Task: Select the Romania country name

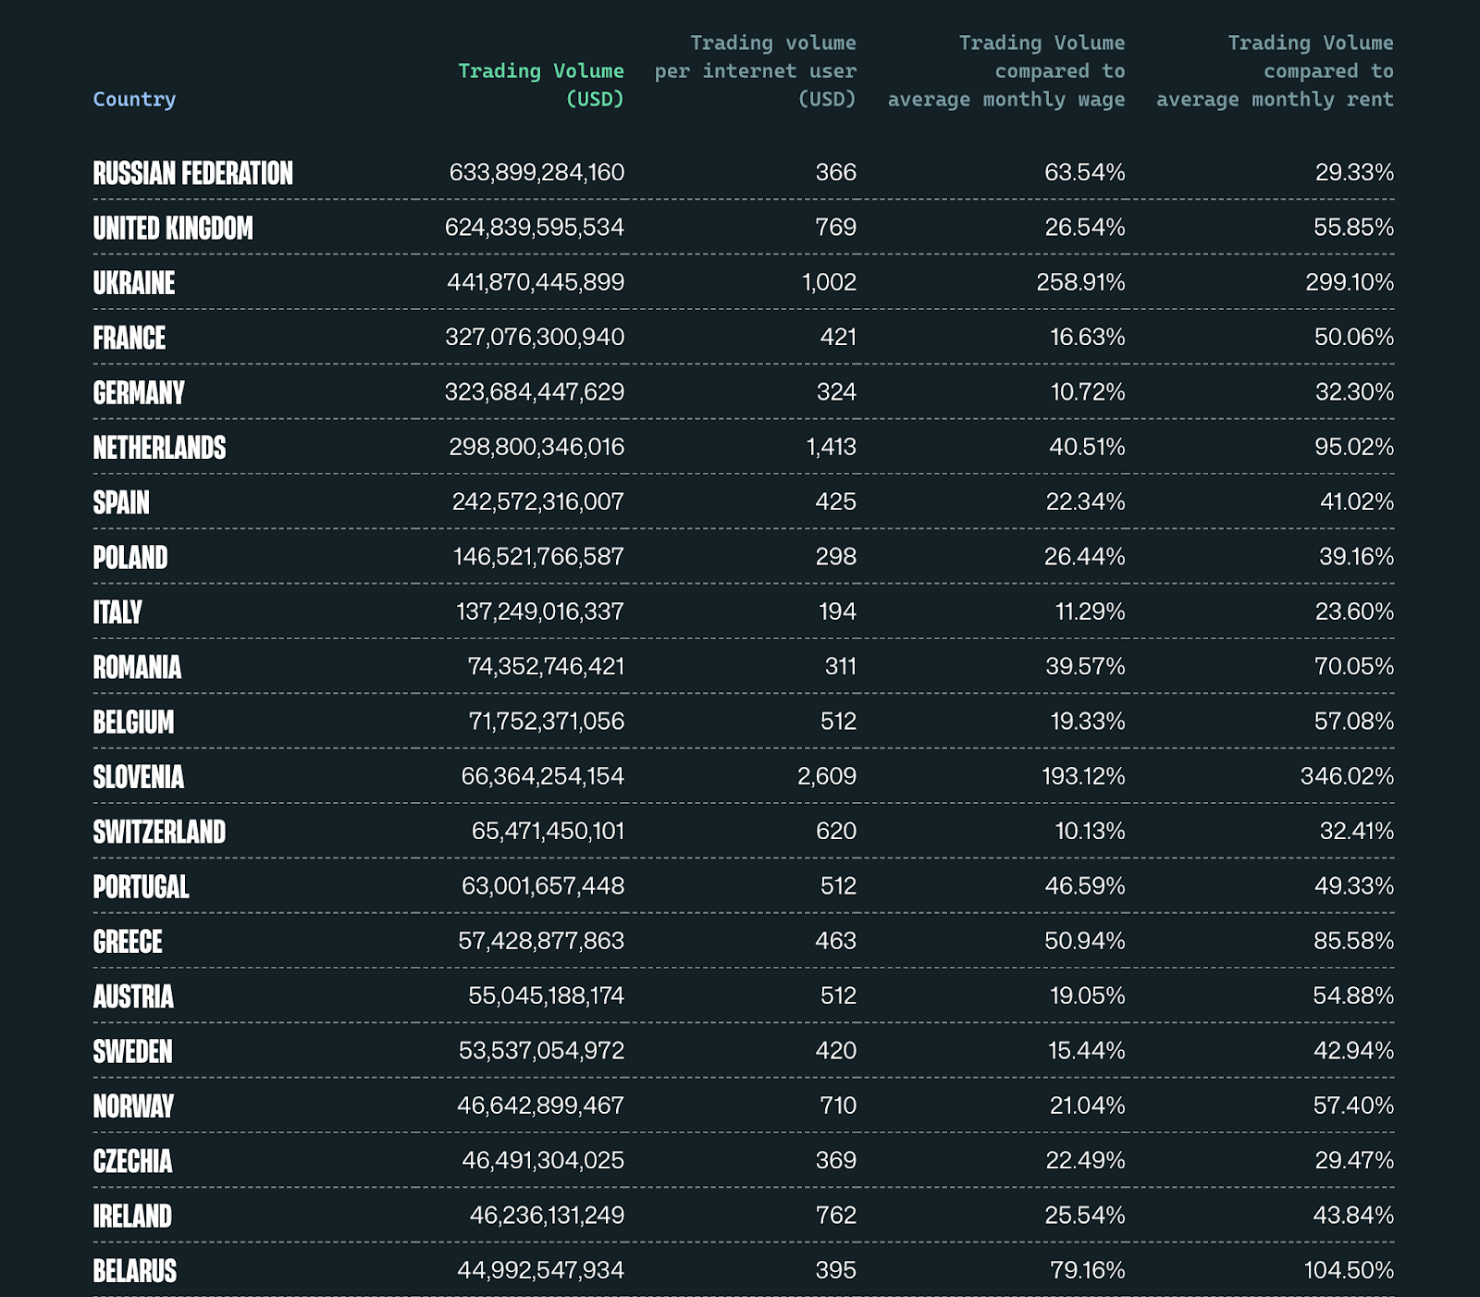Action: (137, 667)
